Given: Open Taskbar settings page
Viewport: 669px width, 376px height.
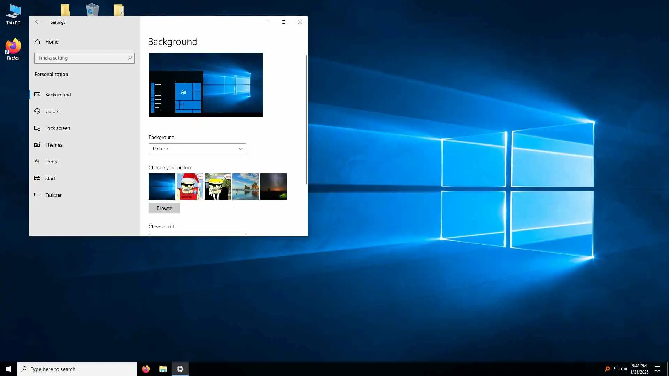Looking at the screenshot, I should pyautogui.click(x=53, y=195).
